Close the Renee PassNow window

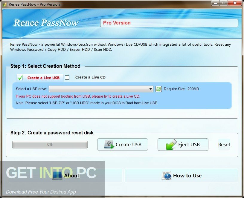tap(235, 3)
